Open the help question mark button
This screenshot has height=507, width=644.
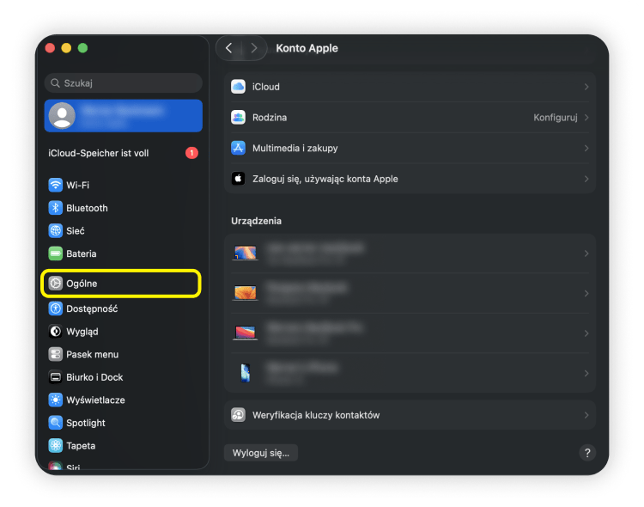(587, 453)
